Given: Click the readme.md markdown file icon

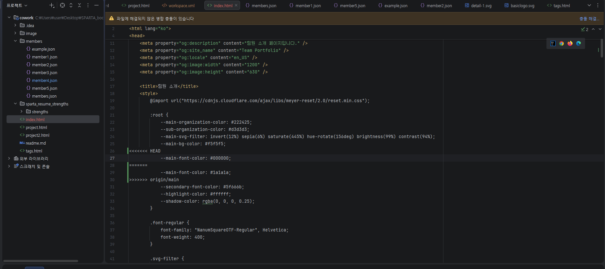Looking at the screenshot, I should (x=22, y=143).
